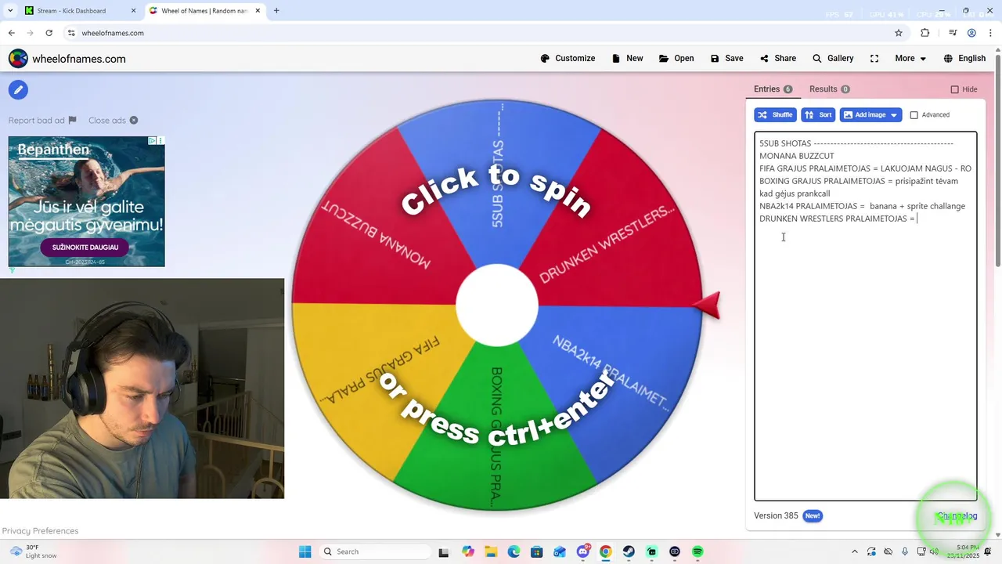This screenshot has width=1002, height=564.
Task: Open the Gallery search
Action: click(833, 59)
